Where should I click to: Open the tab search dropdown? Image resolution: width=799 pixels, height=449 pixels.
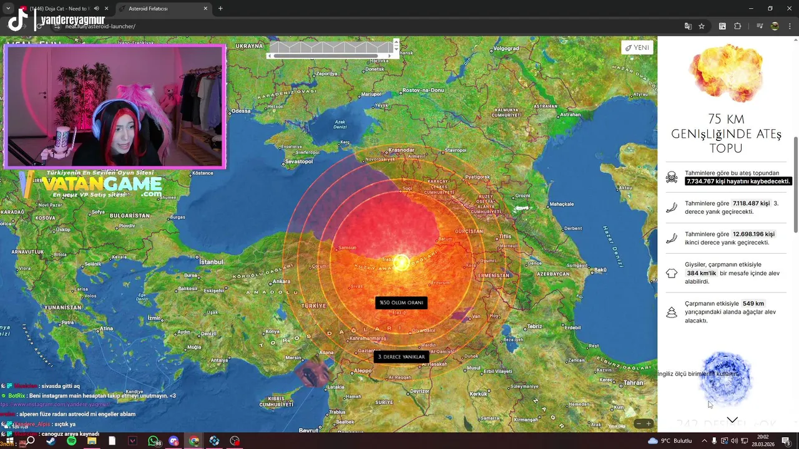pyautogui.click(x=8, y=9)
